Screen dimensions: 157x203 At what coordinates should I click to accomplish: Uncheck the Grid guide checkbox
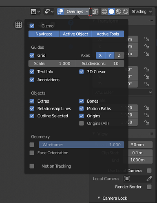coord(32,55)
